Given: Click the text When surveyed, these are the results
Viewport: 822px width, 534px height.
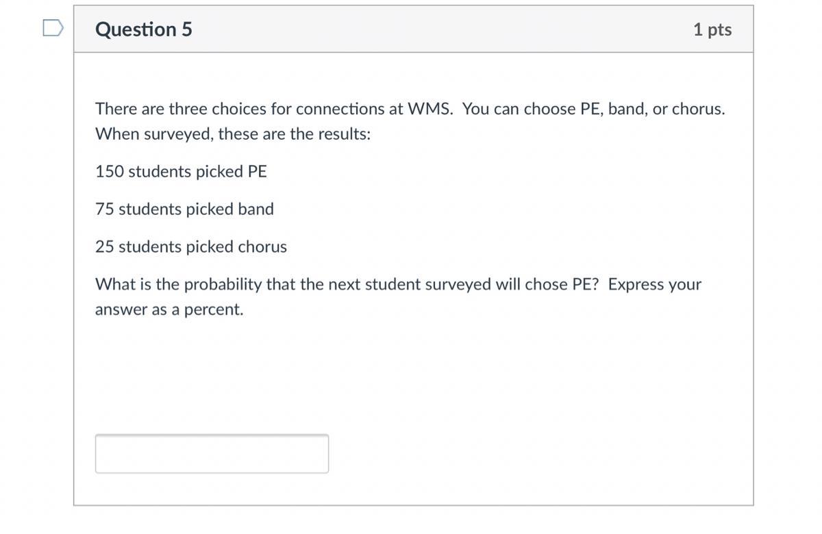Looking at the screenshot, I should tap(233, 133).
